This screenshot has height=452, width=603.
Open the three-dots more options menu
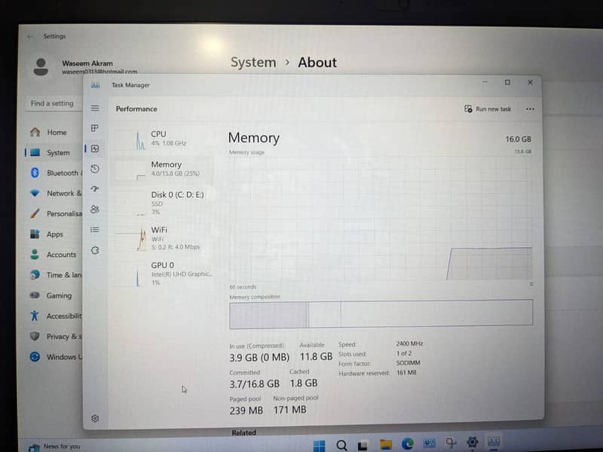530,109
